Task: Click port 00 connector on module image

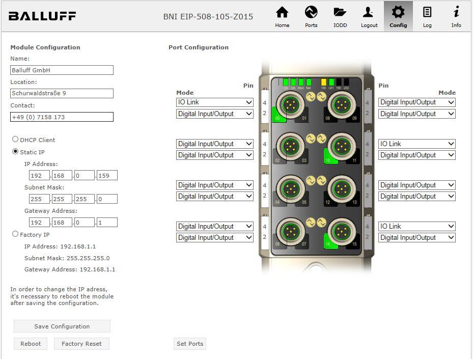Action: tap(290, 105)
